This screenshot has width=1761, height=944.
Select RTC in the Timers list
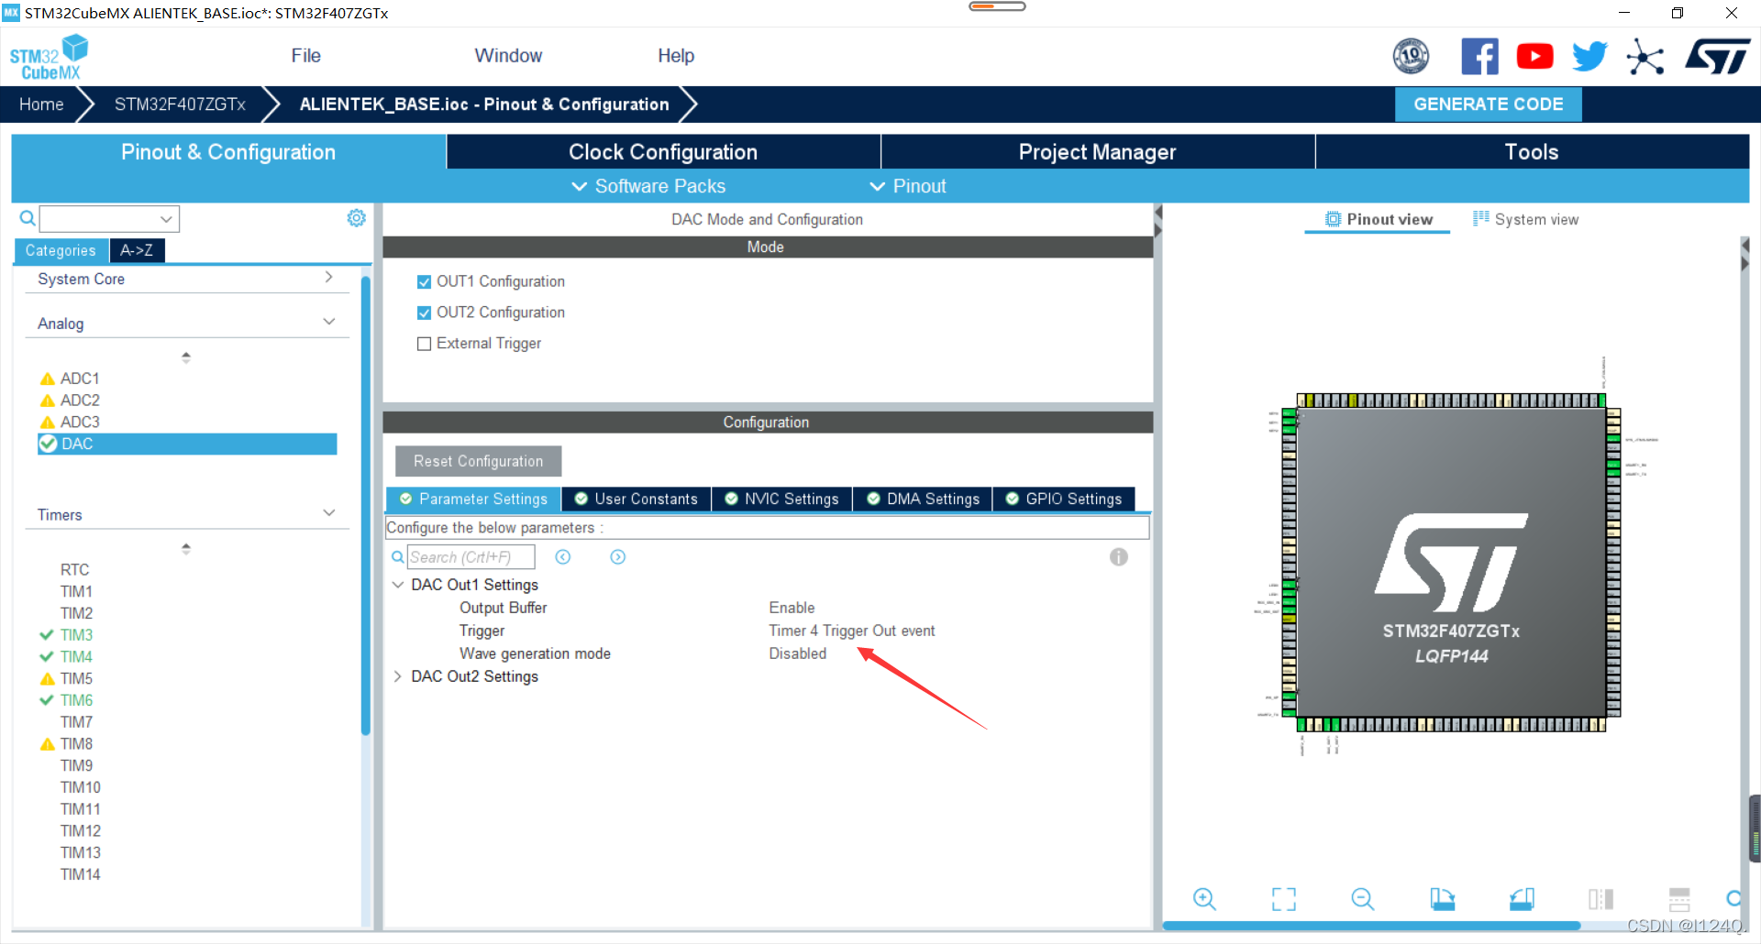point(74,570)
